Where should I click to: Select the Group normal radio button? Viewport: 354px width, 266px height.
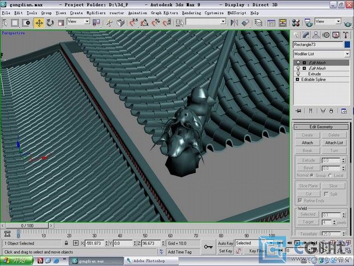pyautogui.click(x=312, y=176)
